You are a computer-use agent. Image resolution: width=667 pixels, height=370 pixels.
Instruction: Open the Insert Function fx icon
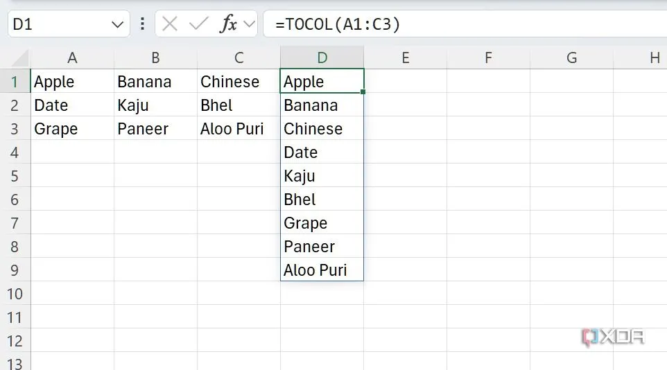click(x=228, y=24)
